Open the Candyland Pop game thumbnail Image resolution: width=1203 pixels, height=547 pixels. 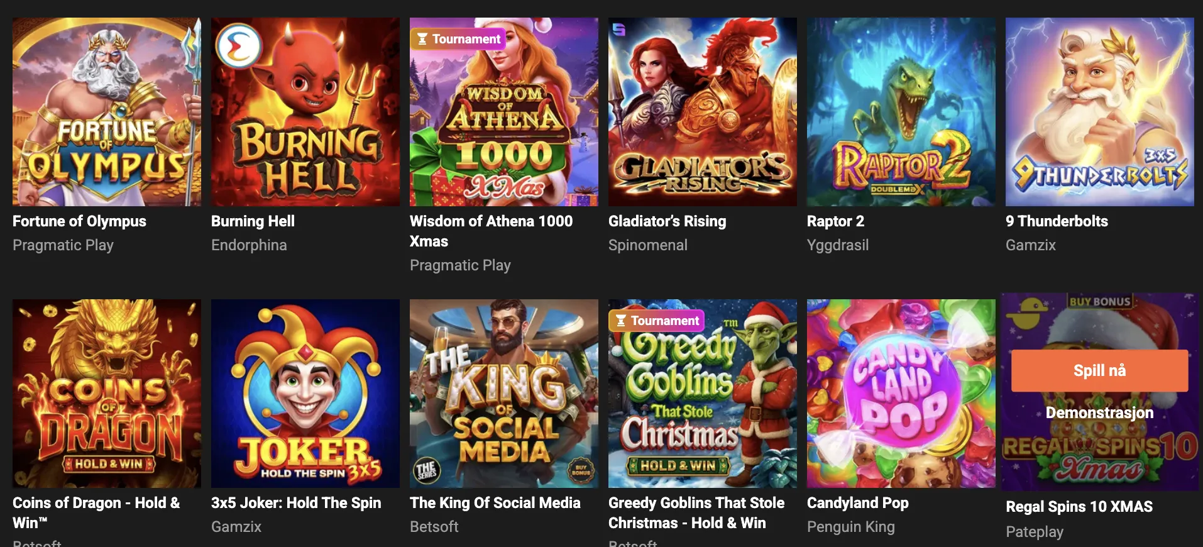tap(901, 394)
